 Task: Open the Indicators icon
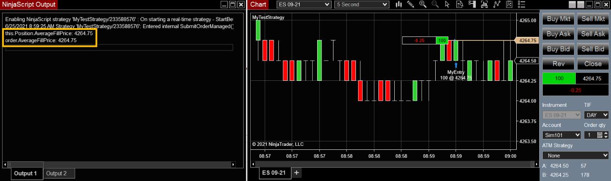497,4
